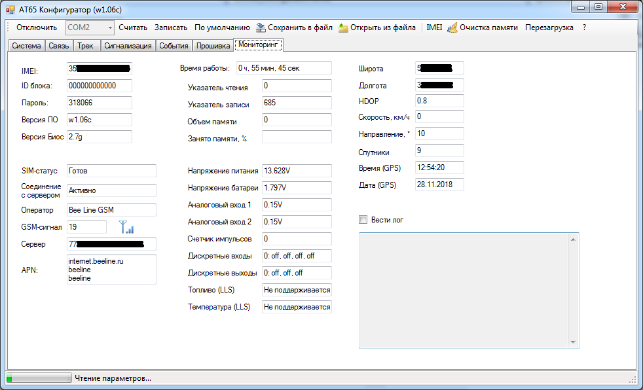Image resolution: width=643 pixels, height=390 pixels.
Task: Click the save to file disk icon
Action: [x=261, y=28]
